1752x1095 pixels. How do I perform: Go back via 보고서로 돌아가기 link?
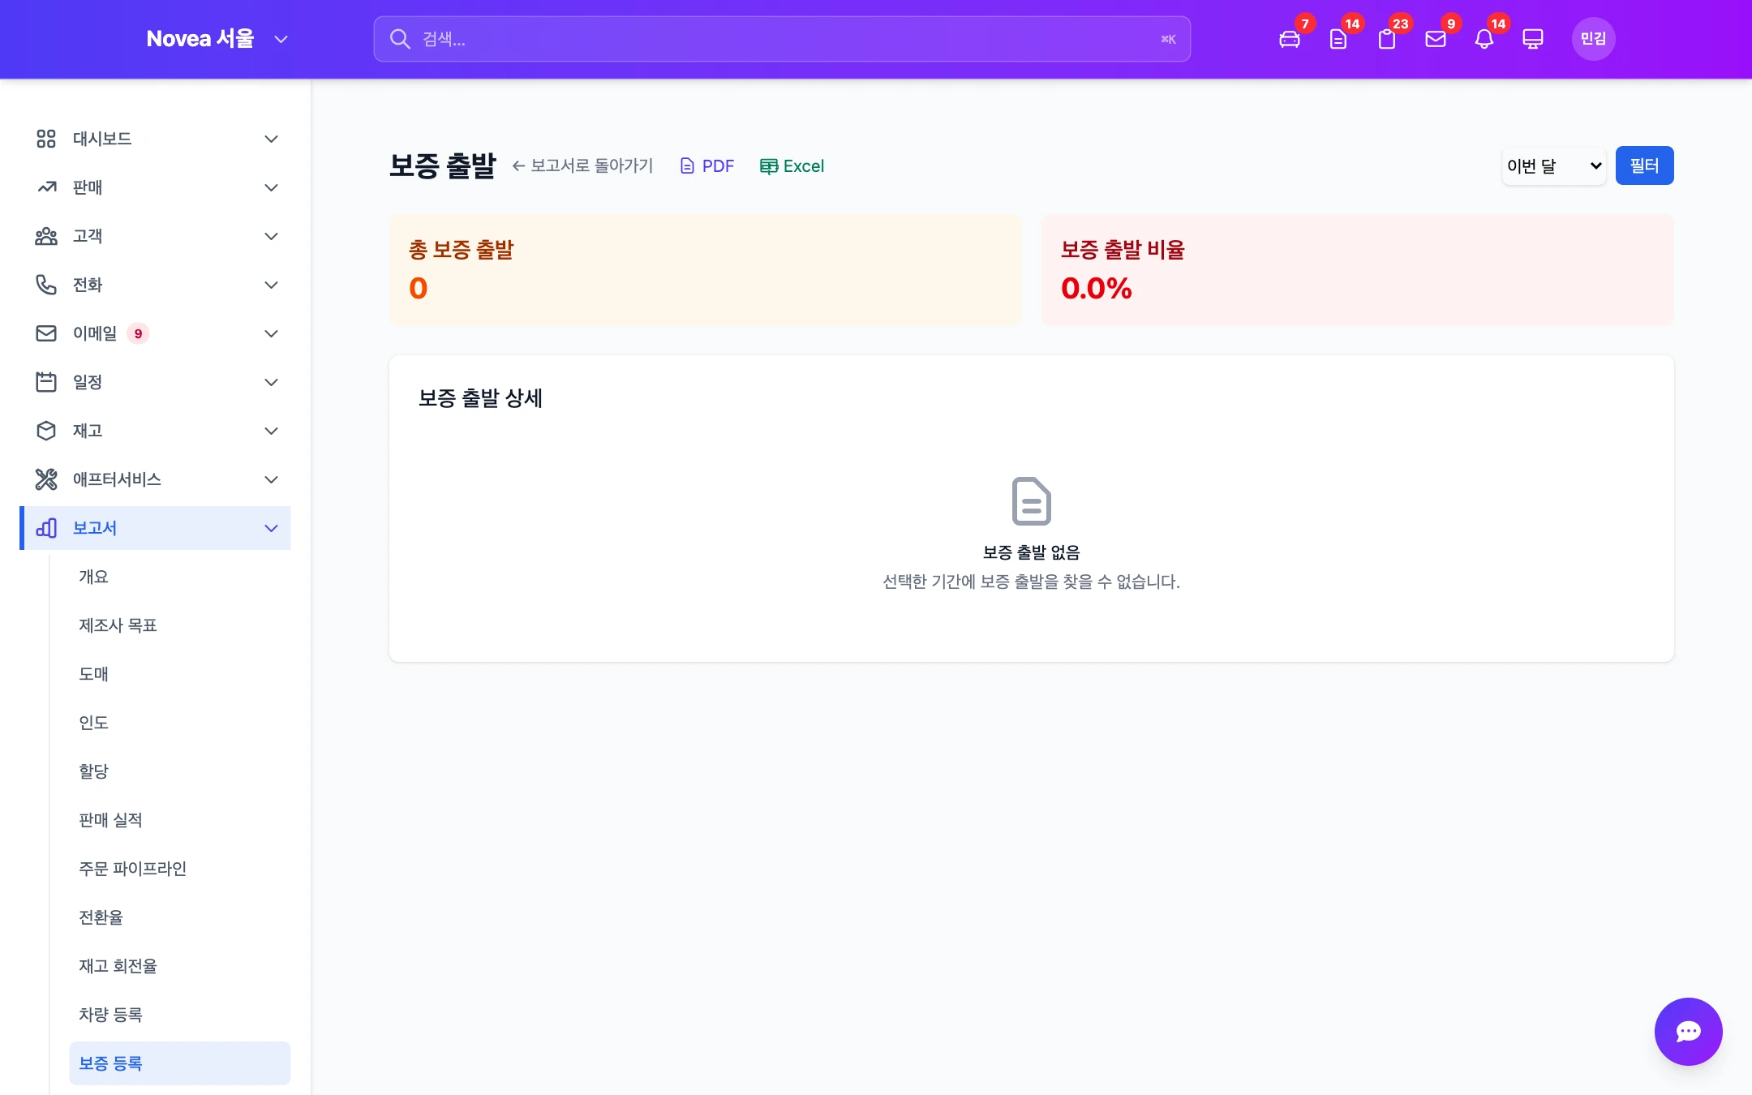click(582, 166)
